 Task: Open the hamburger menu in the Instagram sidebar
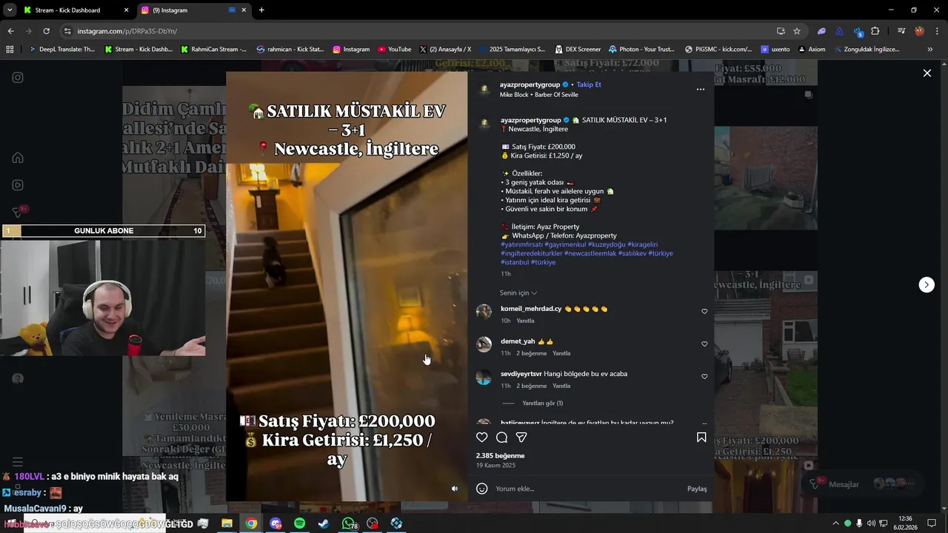[18, 462]
